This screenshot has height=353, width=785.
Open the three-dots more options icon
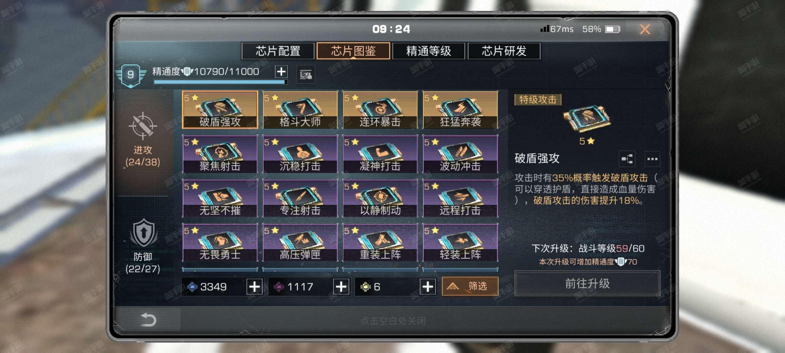(x=652, y=159)
